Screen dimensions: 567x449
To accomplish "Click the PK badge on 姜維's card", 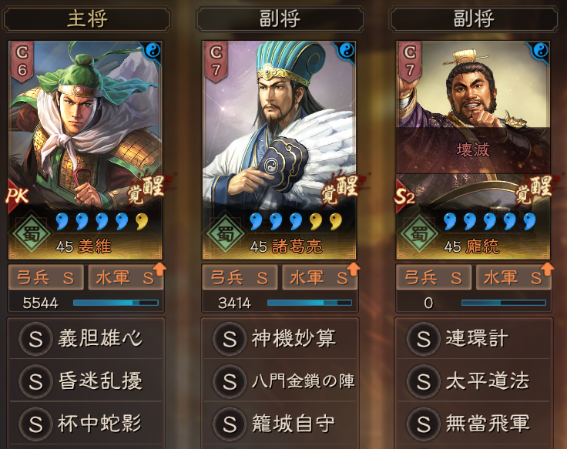I will tap(17, 196).
